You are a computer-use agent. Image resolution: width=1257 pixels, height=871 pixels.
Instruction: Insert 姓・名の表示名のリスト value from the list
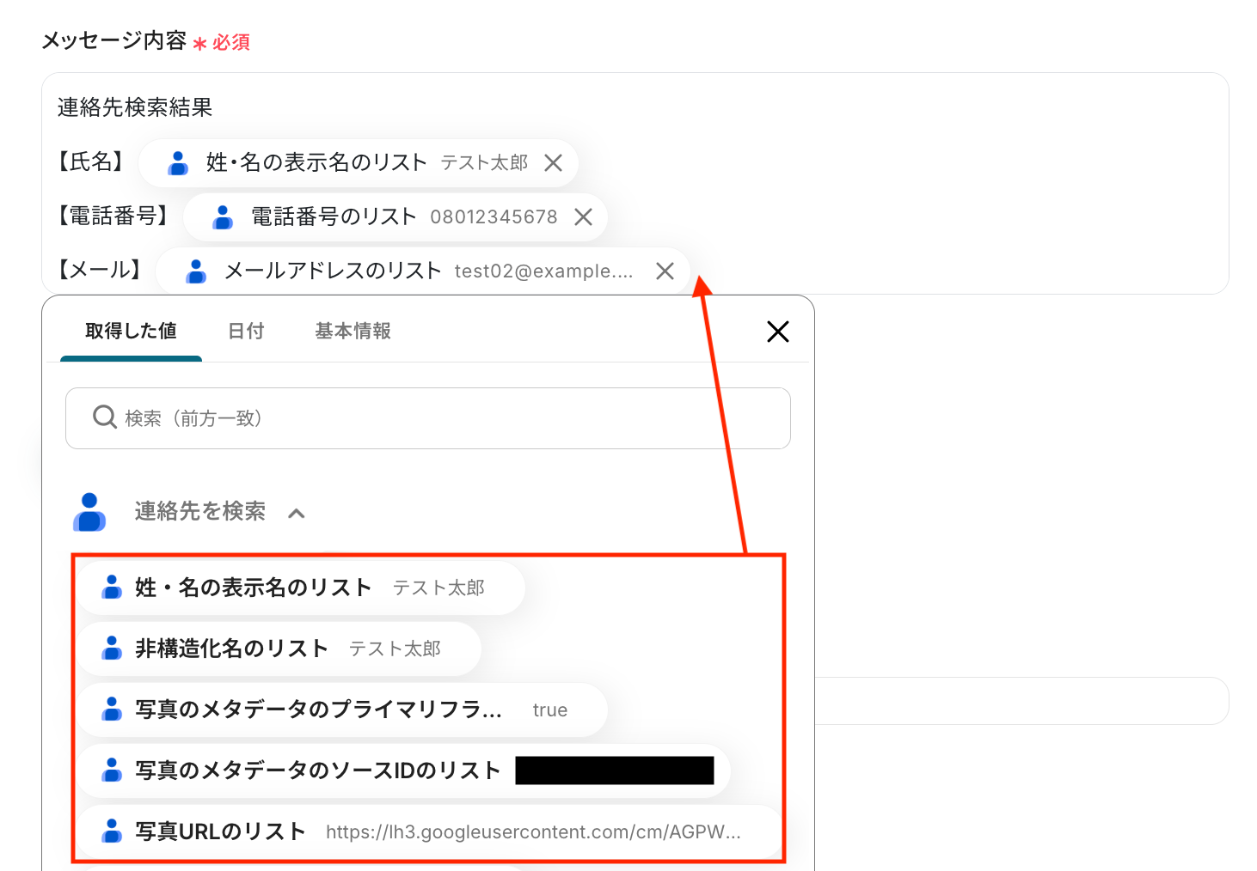click(x=301, y=588)
